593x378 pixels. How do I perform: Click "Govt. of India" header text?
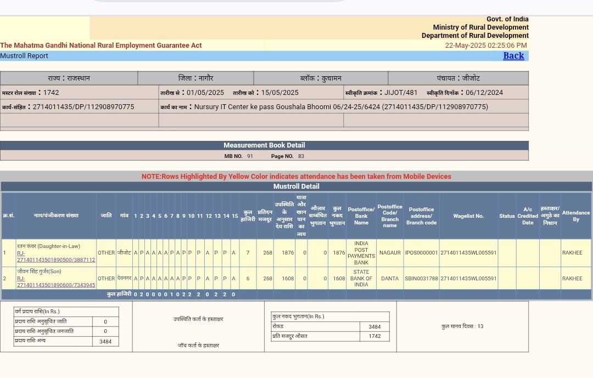pyautogui.click(x=507, y=19)
